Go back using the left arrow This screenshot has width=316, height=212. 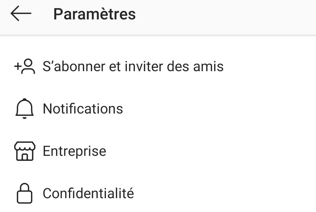pos(21,14)
